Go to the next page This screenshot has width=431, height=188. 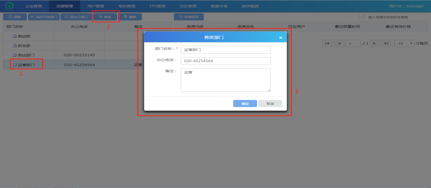pos(375,44)
